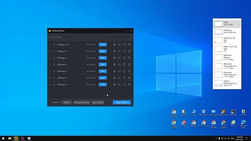Open settings gear for LDPlayer-4 row
This screenshot has height=141, width=251.
[114, 71]
